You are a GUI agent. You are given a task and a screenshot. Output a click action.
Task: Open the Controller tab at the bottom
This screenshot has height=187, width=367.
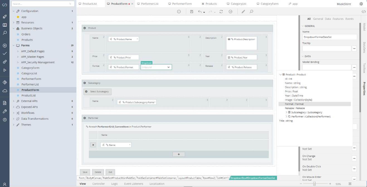(98, 184)
